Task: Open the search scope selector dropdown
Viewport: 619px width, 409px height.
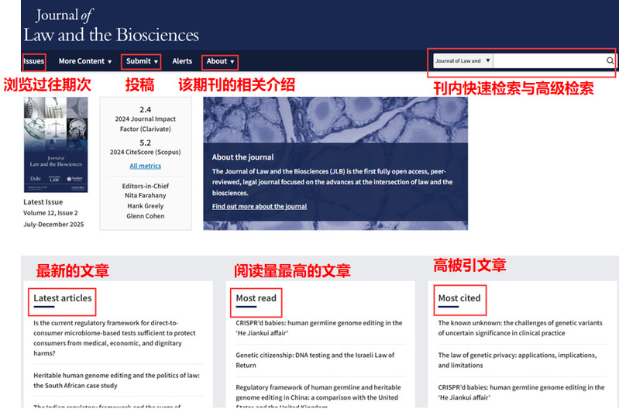Action: click(463, 60)
